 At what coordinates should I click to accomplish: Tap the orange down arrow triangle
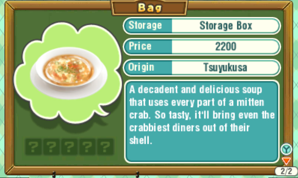pos(286,161)
